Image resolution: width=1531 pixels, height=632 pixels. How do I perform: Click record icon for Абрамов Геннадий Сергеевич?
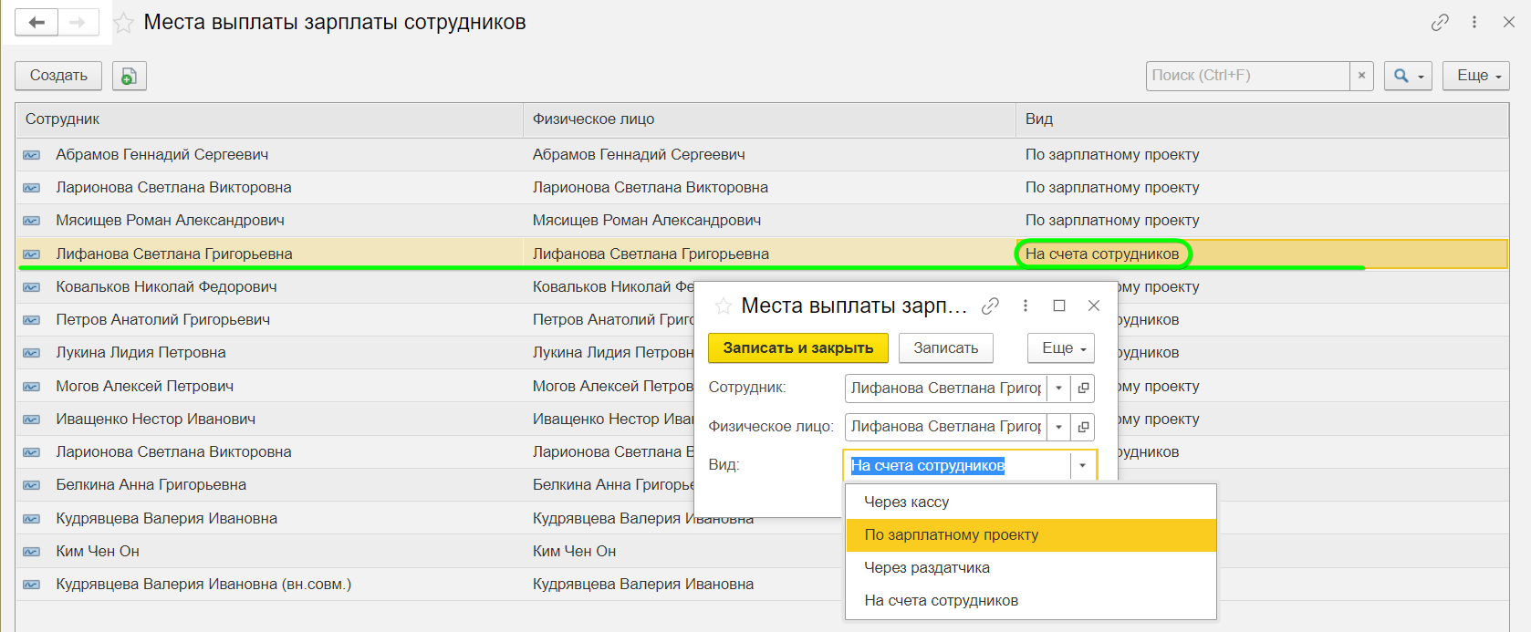click(32, 155)
